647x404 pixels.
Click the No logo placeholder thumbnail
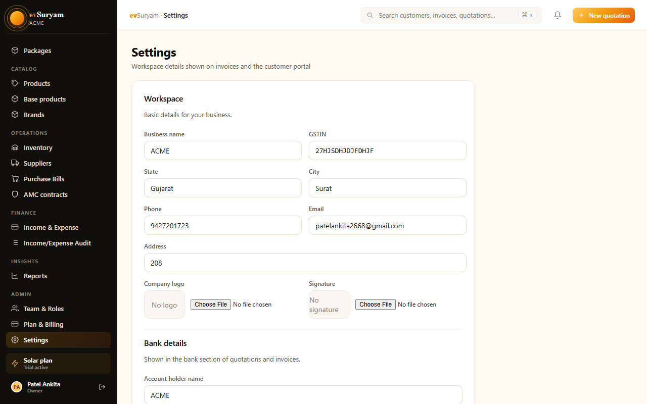(x=164, y=305)
